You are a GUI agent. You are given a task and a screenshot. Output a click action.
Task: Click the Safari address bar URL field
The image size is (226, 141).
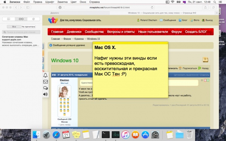click(x=109, y=8)
